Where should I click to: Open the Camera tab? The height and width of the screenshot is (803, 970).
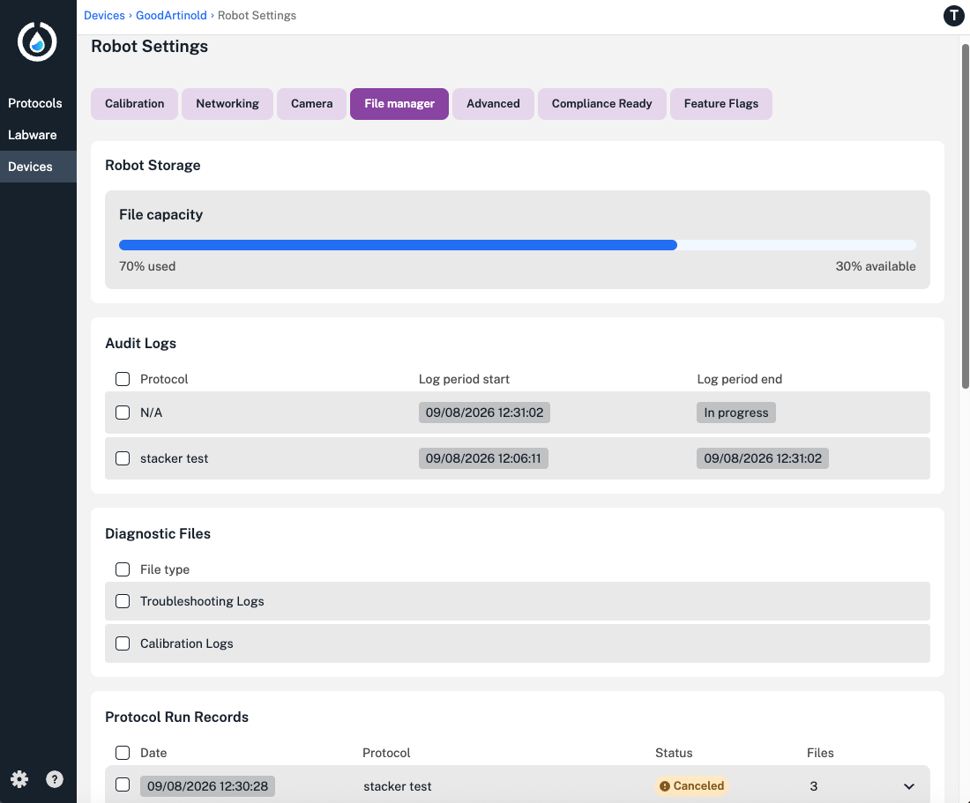point(312,104)
